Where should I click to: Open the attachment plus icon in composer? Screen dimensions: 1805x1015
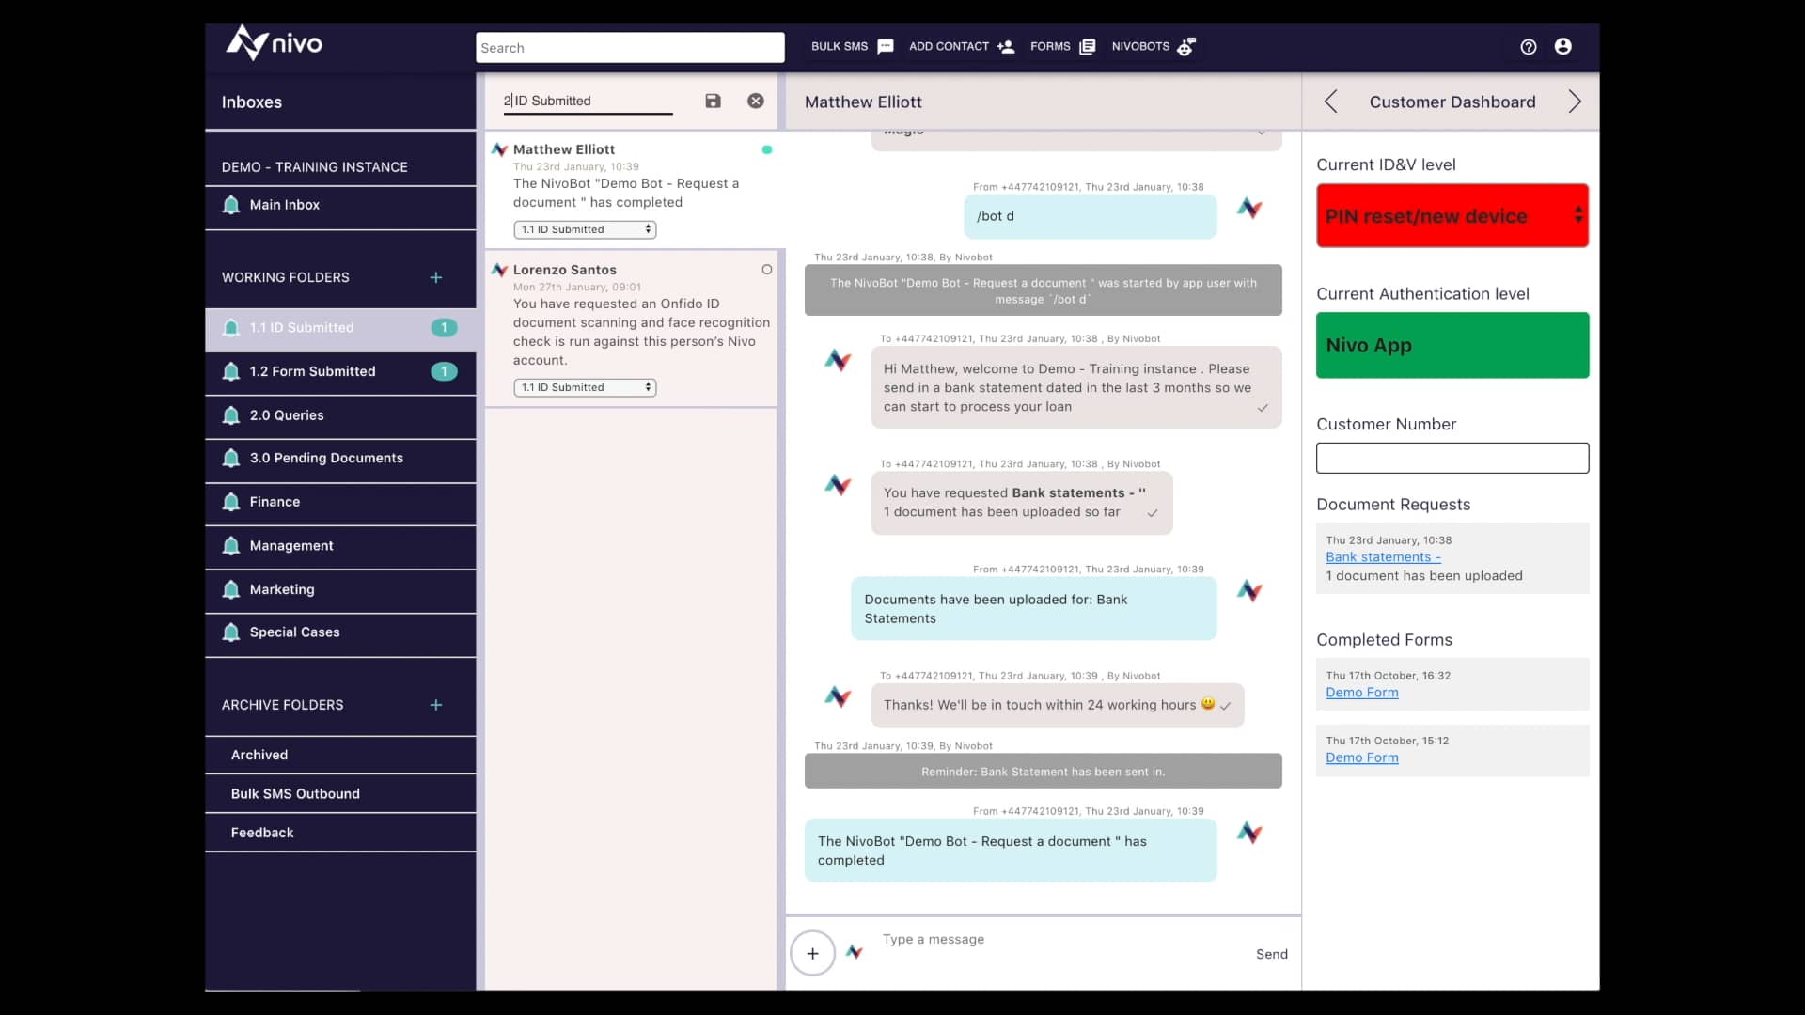coord(812,953)
